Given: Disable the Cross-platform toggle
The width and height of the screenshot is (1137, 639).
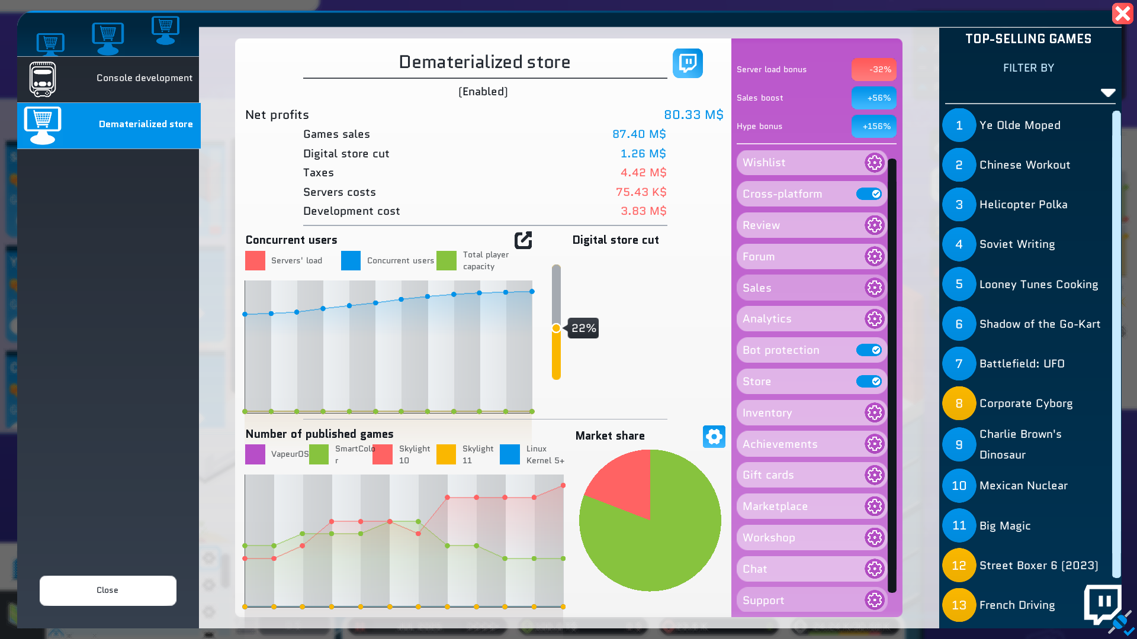Looking at the screenshot, I should click(869, 194).
